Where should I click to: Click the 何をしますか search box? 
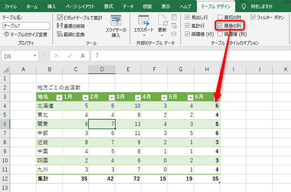click(x=262, y=7)
